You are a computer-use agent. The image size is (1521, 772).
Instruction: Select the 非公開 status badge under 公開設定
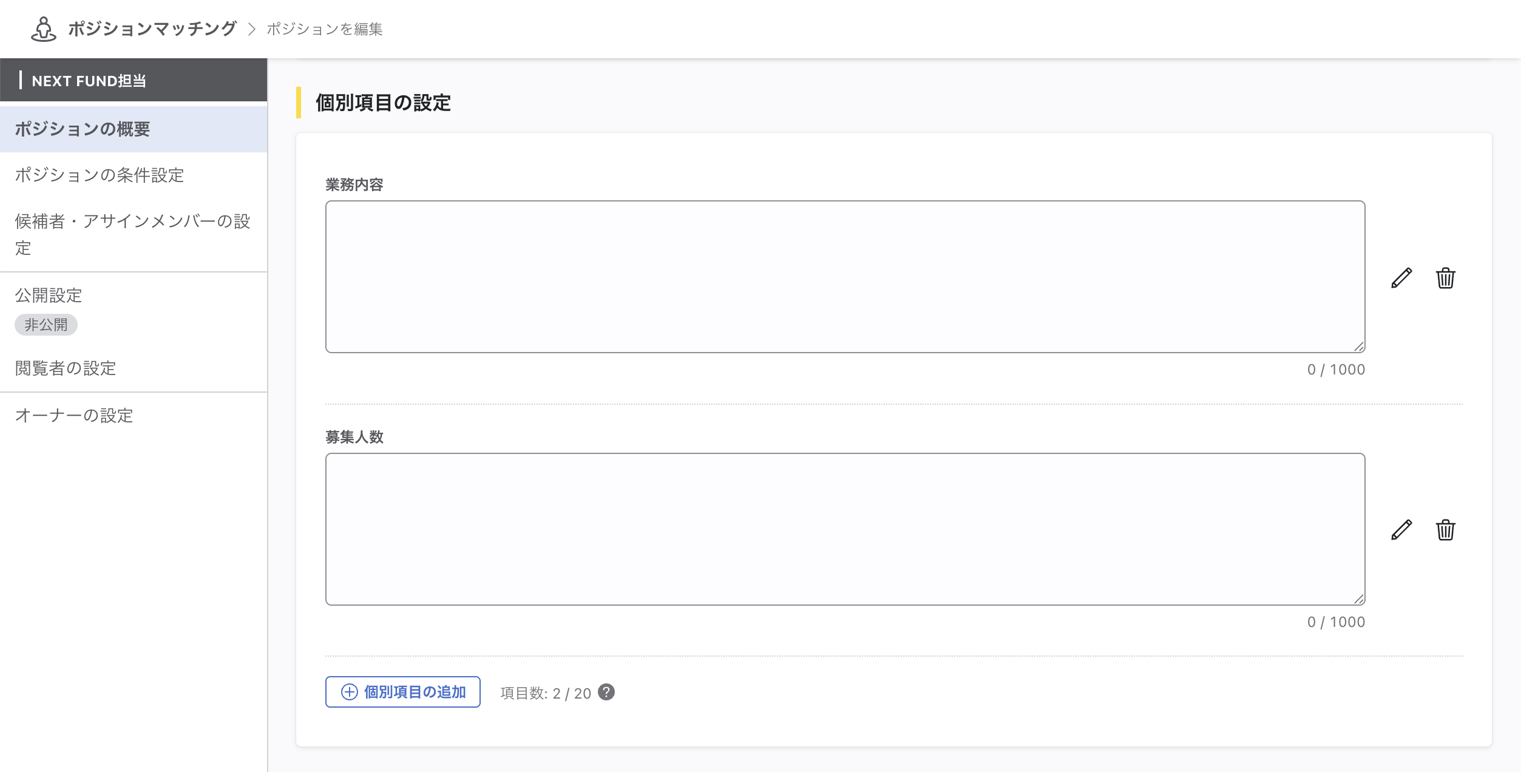46,325
